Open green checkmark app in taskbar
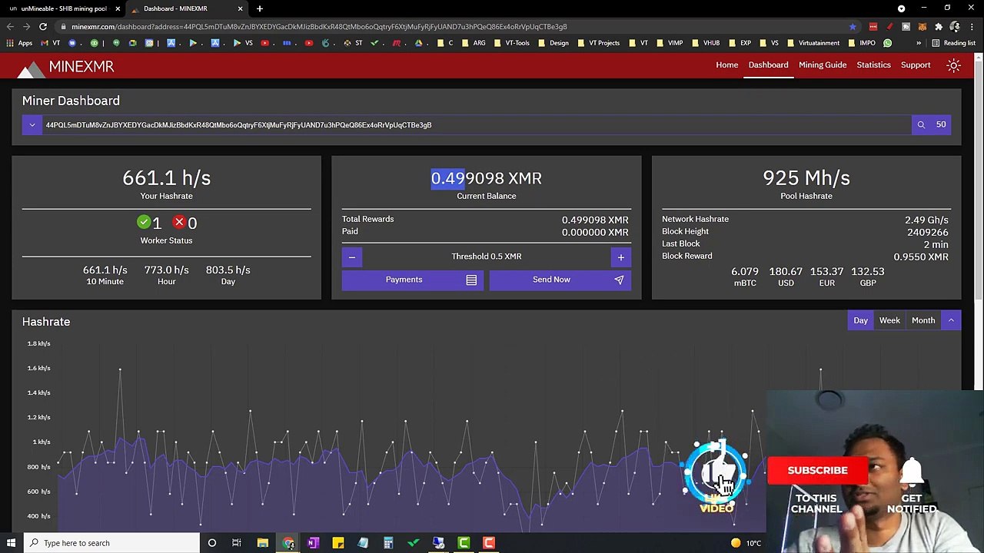Viewport: 984px width, 553px height. coord(413,543)
